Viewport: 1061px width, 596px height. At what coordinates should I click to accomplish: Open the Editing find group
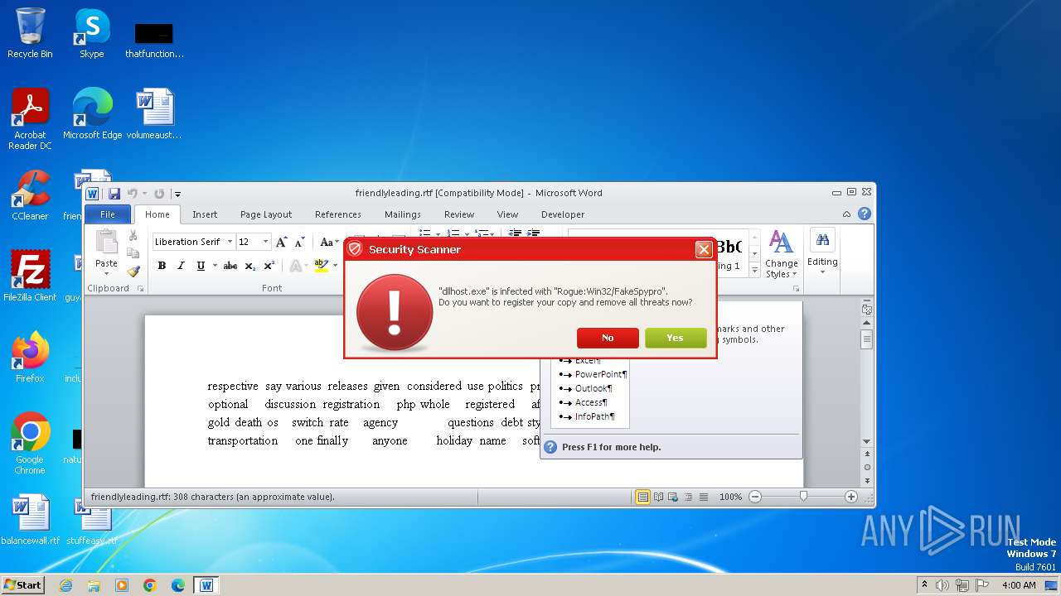point(822,252)
